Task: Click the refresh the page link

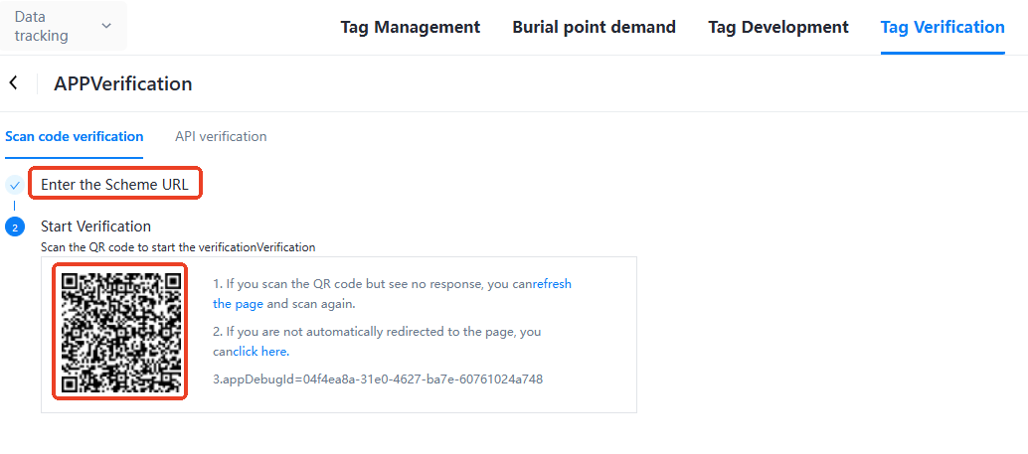Action: coord(552,284)
